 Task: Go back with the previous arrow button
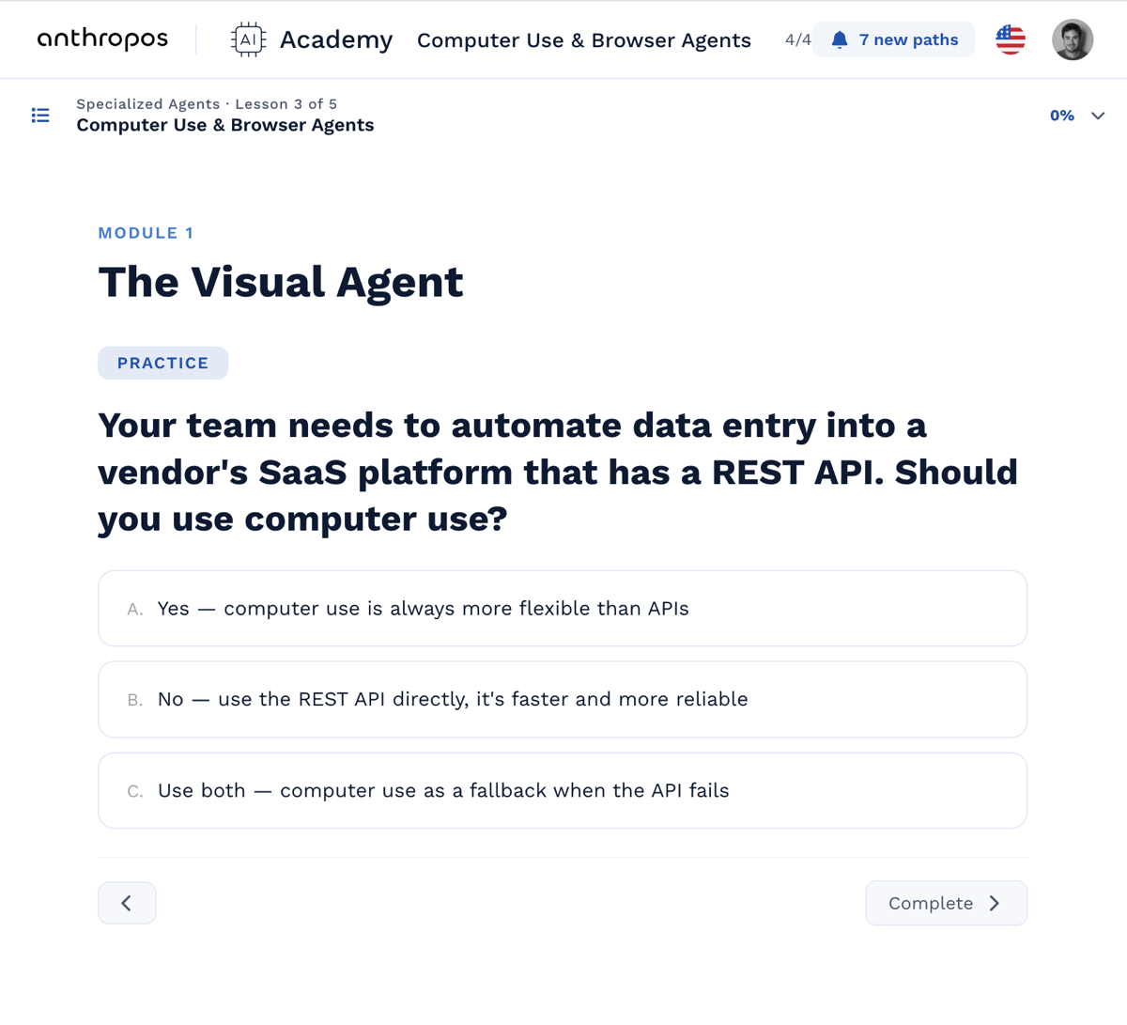[127, 903]
